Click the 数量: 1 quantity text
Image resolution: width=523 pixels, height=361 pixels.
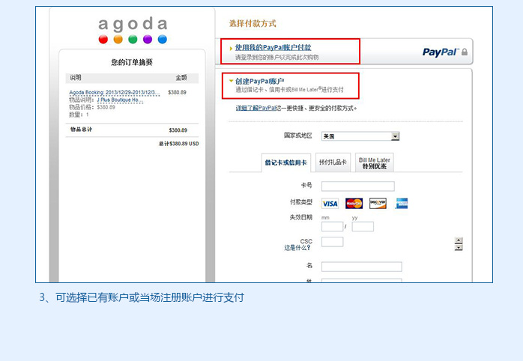pyautogui.click(x=79, y=115)
